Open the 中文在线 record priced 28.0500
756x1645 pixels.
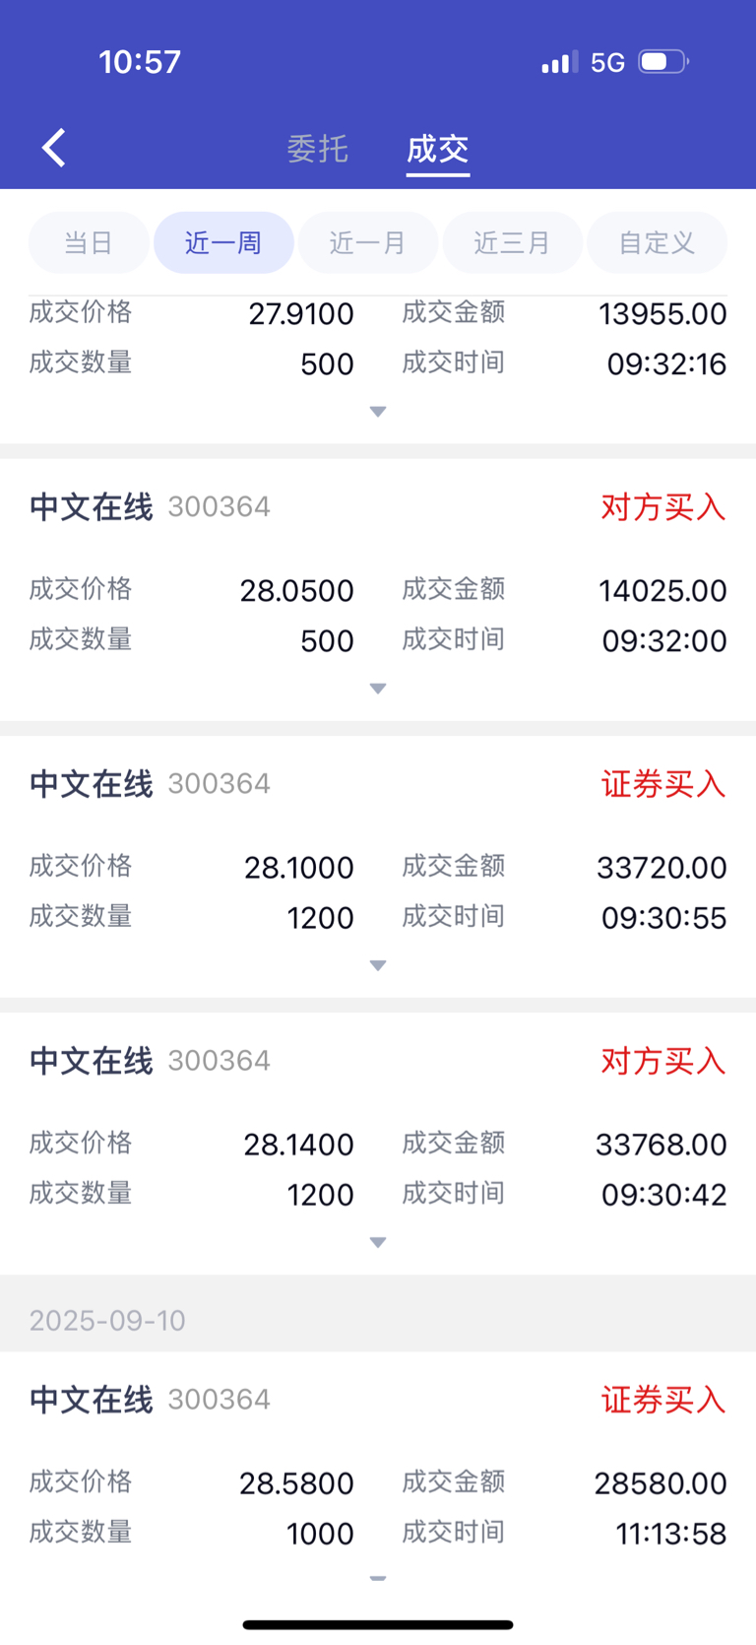coord(378,589)
